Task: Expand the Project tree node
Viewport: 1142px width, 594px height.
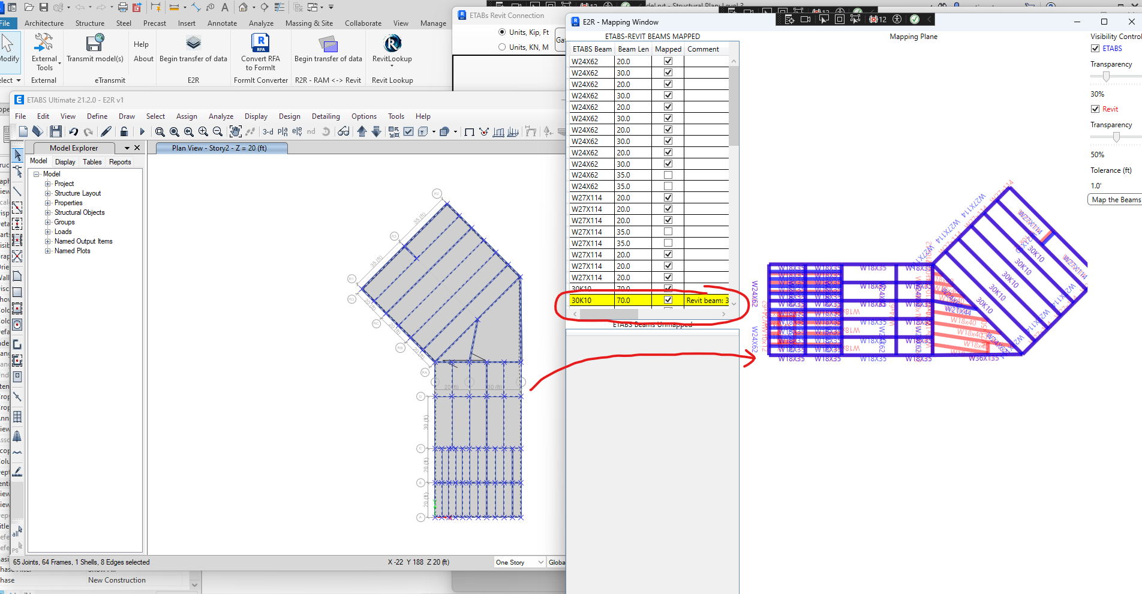Action: point(48,184)
